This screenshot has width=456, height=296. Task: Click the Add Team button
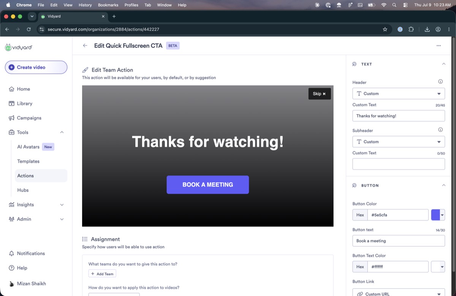[102, 274]
